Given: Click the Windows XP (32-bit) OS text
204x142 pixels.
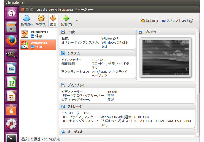Looking at the screenshot, I should point(115,44).
